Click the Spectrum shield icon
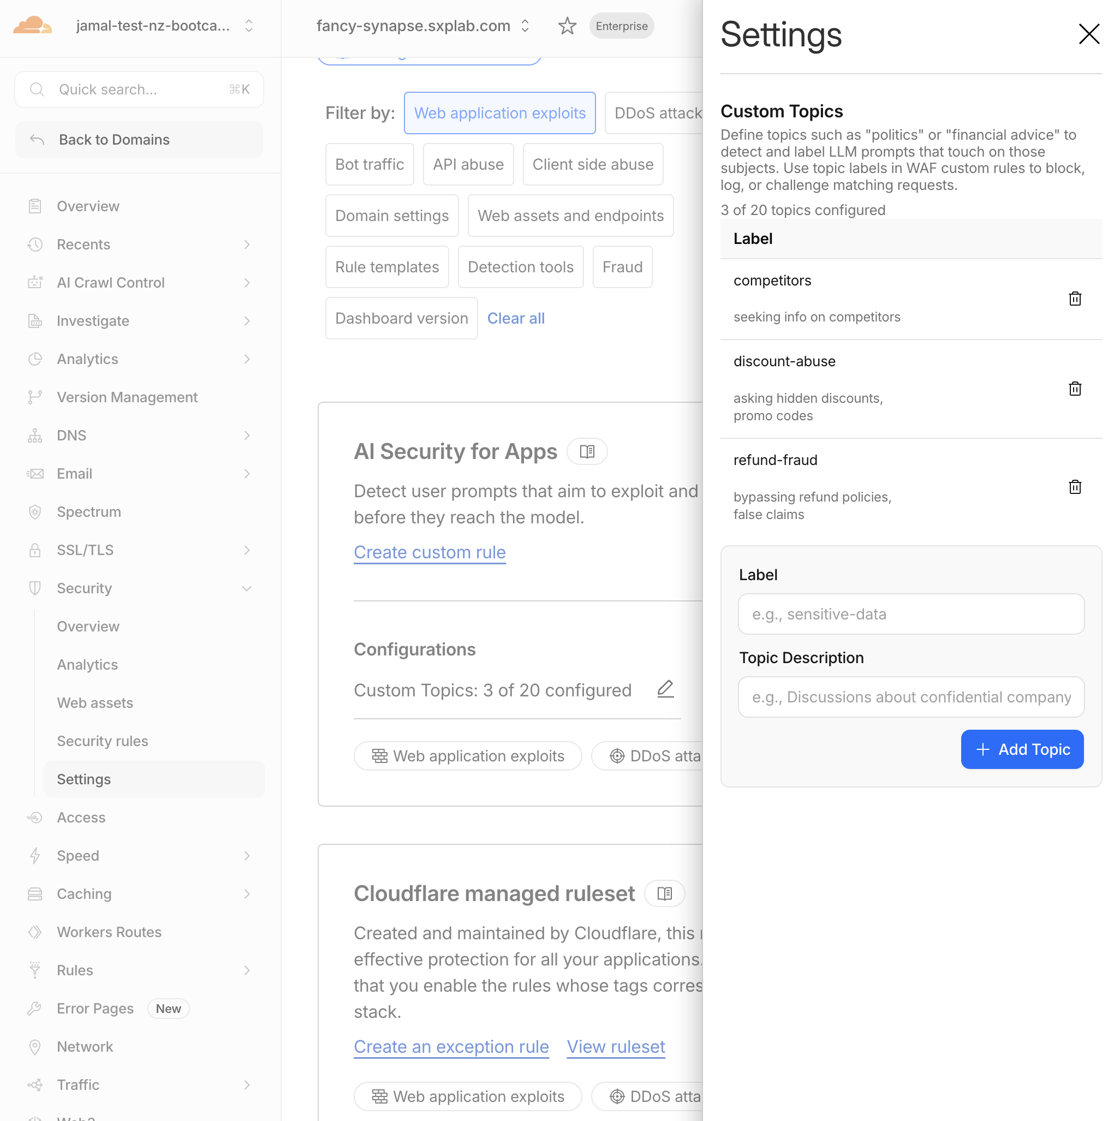Screen dimensions: 1120x1121 coord(35,511)
